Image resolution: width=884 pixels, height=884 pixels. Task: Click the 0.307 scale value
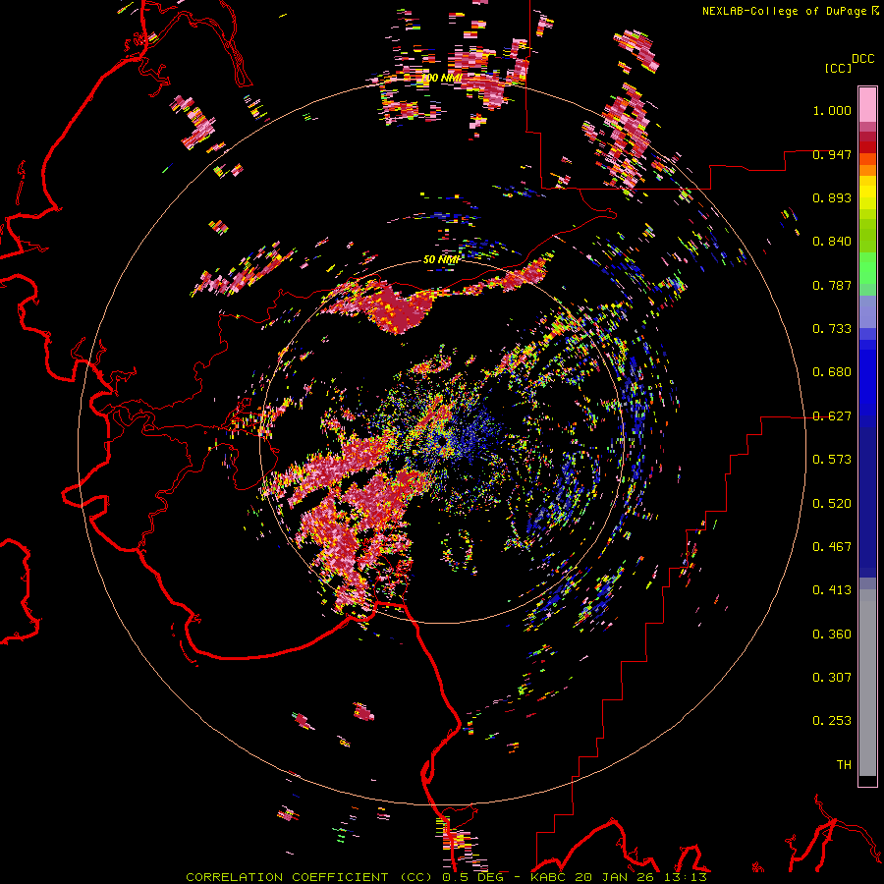coord(832,677)
